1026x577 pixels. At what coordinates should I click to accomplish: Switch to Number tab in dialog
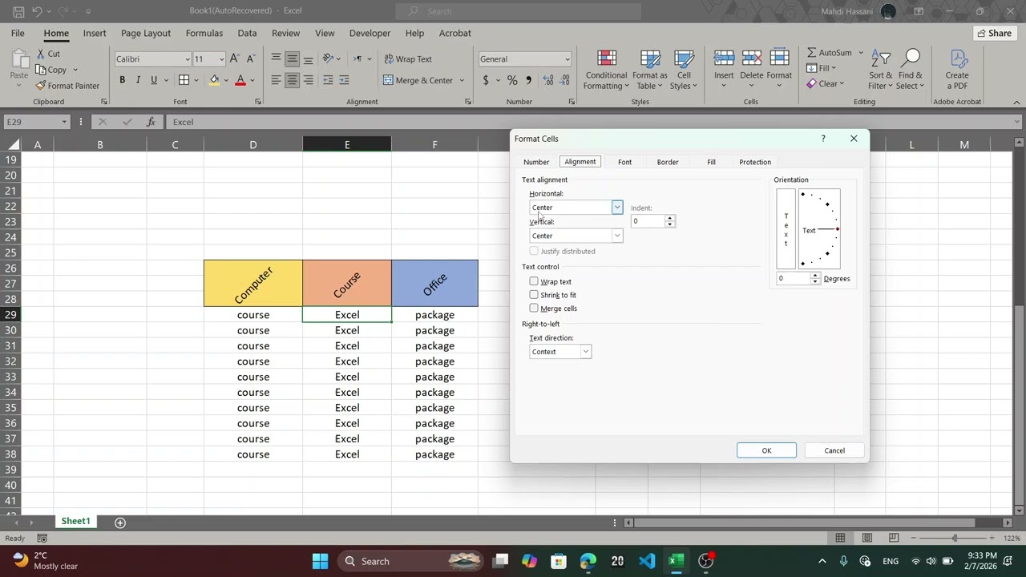(536, 162)
